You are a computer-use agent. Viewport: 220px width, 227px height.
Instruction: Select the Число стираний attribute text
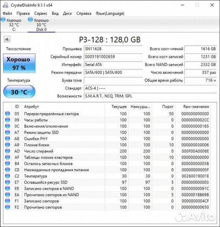click(39, 151)
